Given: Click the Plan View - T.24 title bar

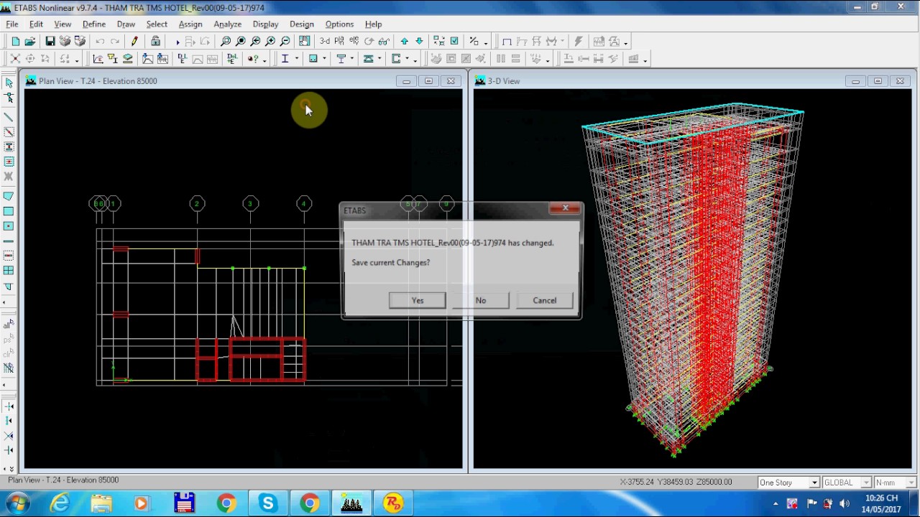Looking at the screenshot, I should coord(244,81).
